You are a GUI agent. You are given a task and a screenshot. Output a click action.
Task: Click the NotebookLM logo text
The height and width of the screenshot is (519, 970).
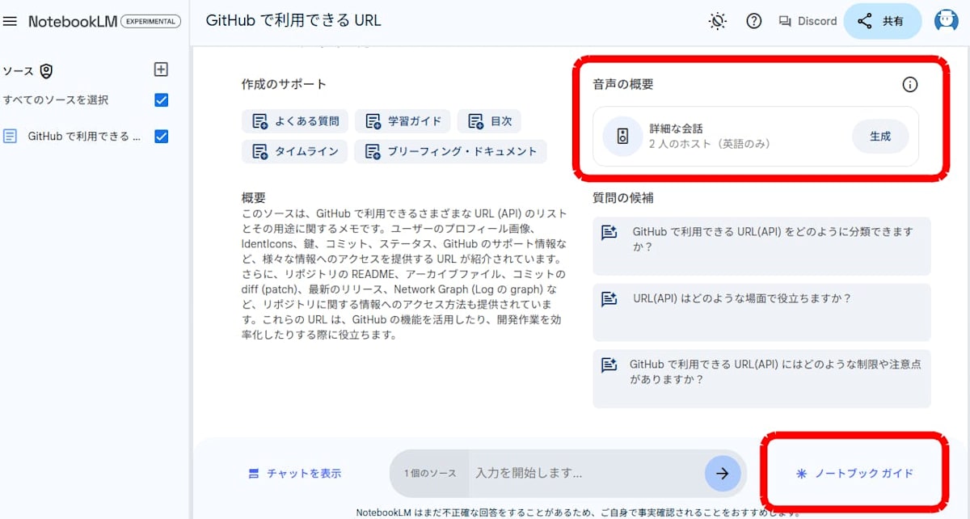(72, 22)
